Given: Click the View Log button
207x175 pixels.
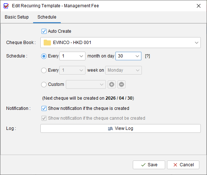Looking at the screenshot, I should (x=120, y=128).
